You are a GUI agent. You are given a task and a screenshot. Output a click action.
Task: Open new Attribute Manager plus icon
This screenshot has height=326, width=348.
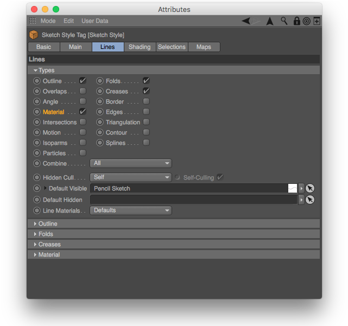pyautogui.click(x=317, y=21)
